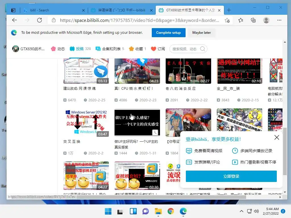Image resolution: width=291 pixels, height=218 pixels.
Task: Click 热门番剧影视看不停 play icon
Action: [x=235, y=162]
